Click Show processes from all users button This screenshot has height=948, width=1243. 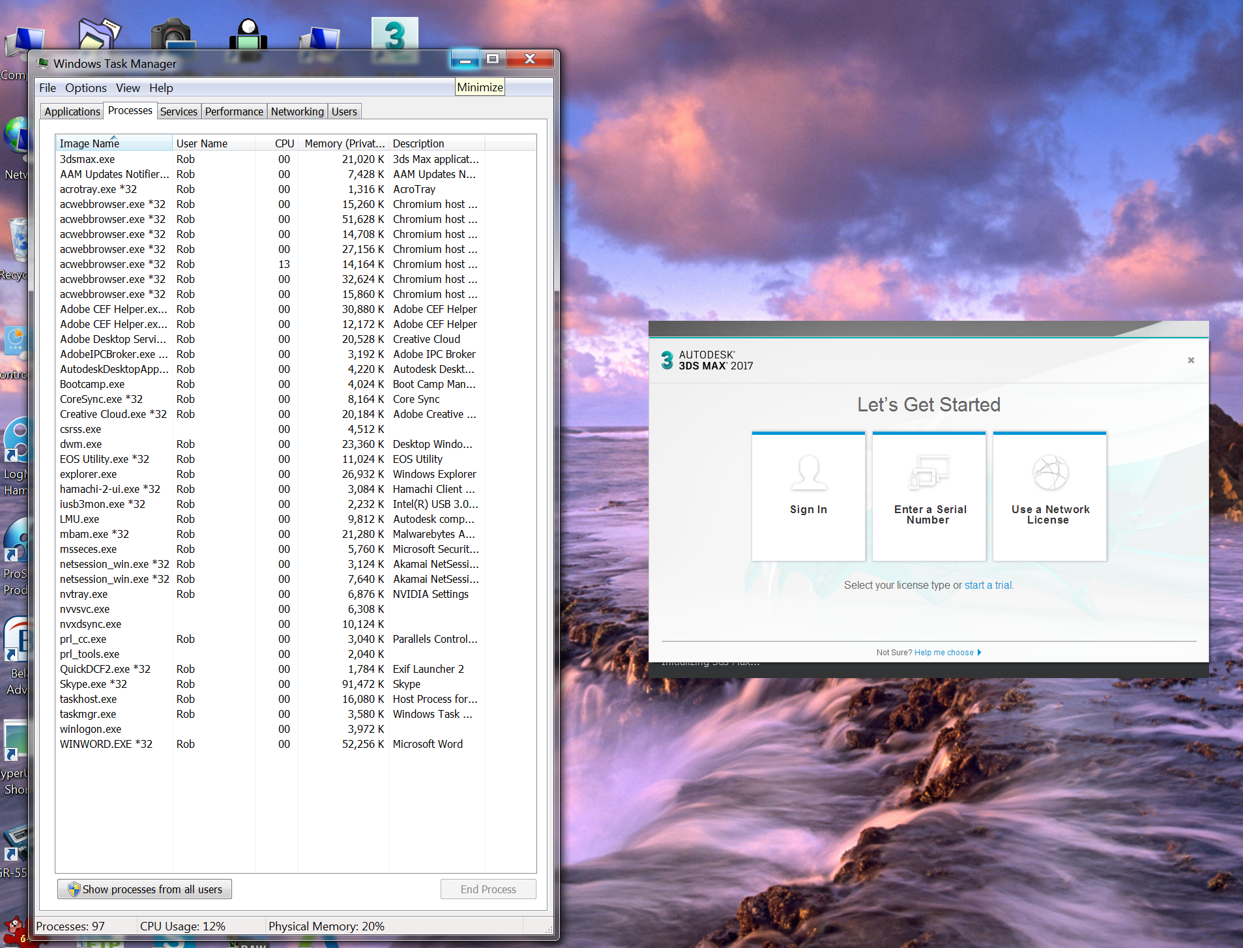[x=145, y=889]
